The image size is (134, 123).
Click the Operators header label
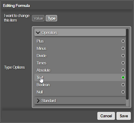(49, 33)
